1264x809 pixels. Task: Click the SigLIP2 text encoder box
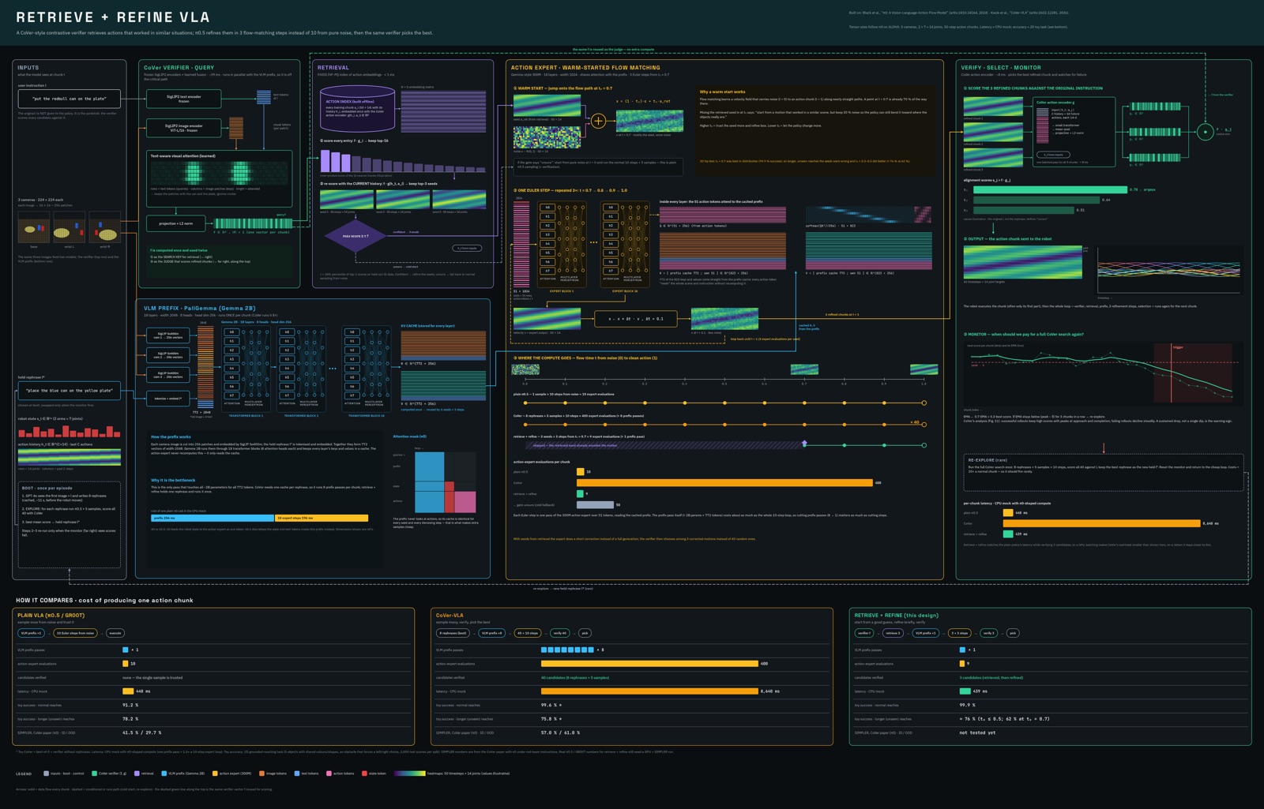pos(183,99)
